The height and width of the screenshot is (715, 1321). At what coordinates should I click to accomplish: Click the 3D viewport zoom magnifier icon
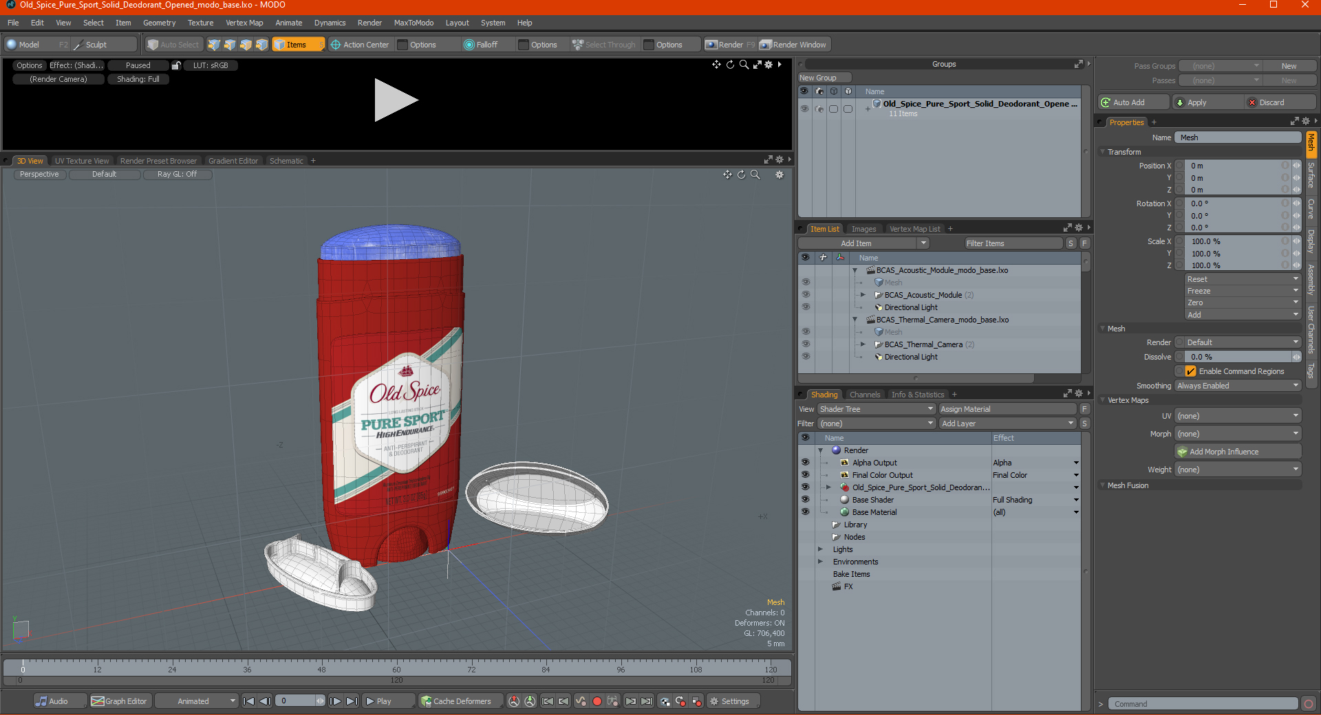755,175
